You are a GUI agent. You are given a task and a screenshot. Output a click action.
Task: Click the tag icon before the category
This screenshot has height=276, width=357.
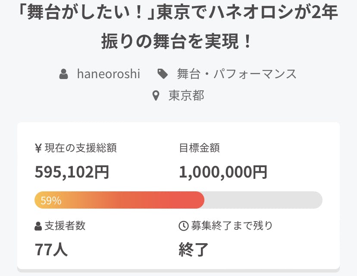pos(163,74)
